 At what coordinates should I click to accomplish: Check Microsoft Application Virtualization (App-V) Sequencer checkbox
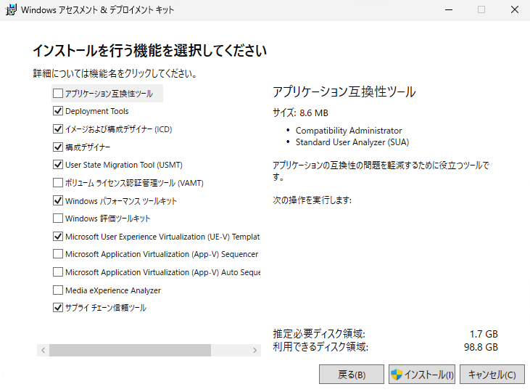click(x=58, y=254)
